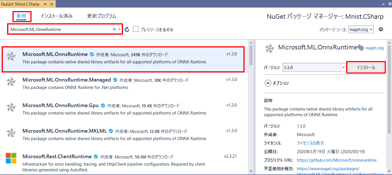Image resolution: width=392 pixels, height=175 pixels.
Task: Open NuGet settings gear icon
Action: (x=381, y=29)
